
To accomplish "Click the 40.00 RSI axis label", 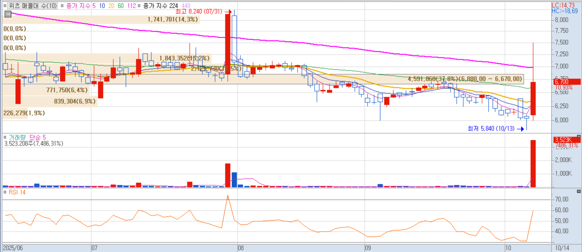I will (562, 231).
